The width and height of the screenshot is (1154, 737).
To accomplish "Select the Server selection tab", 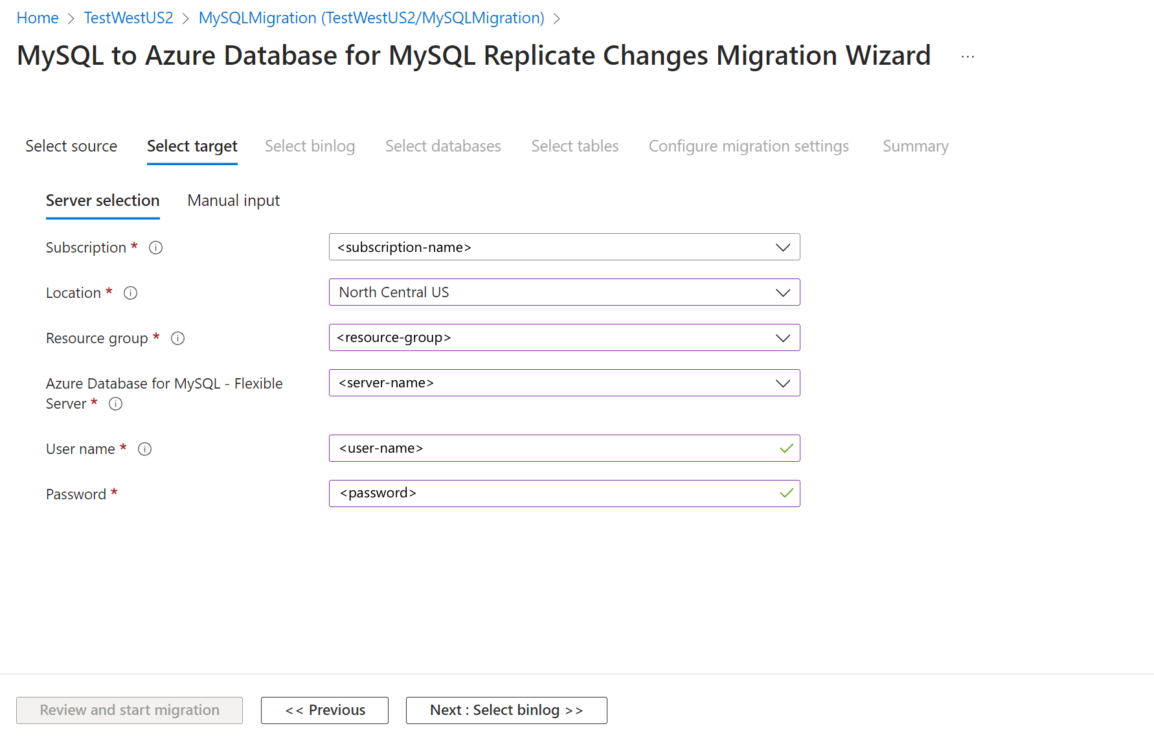I will [102, 201].
